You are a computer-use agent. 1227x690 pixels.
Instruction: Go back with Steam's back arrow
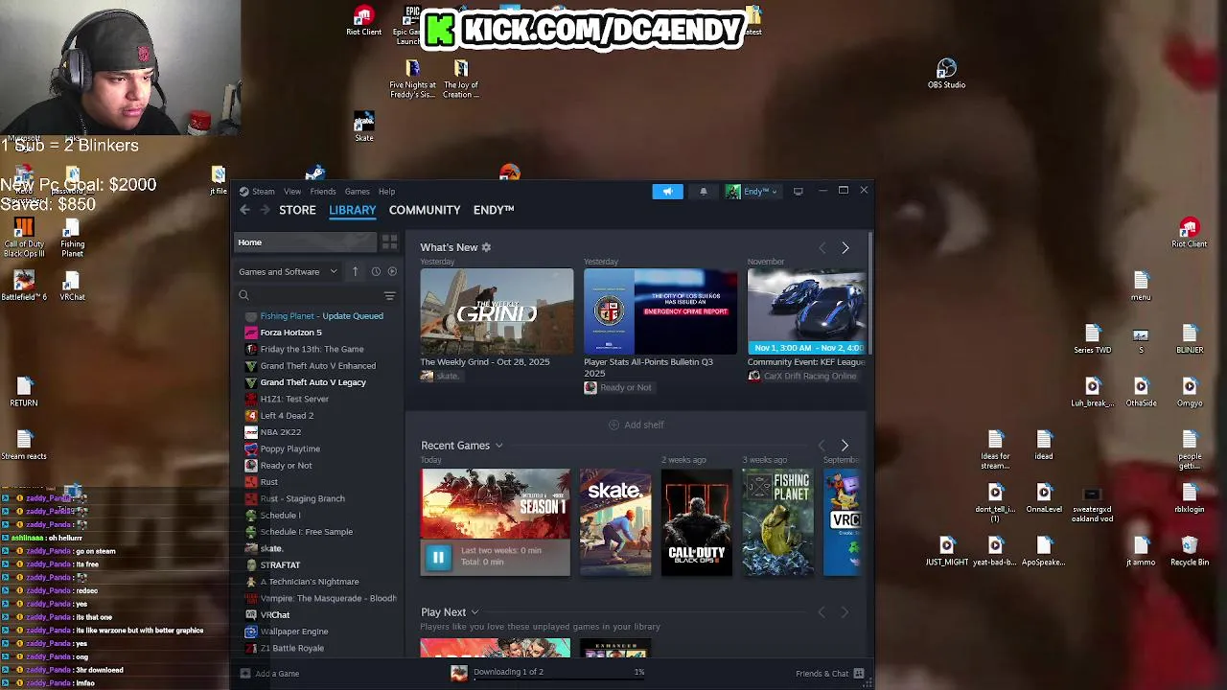(x=244, y=210)
